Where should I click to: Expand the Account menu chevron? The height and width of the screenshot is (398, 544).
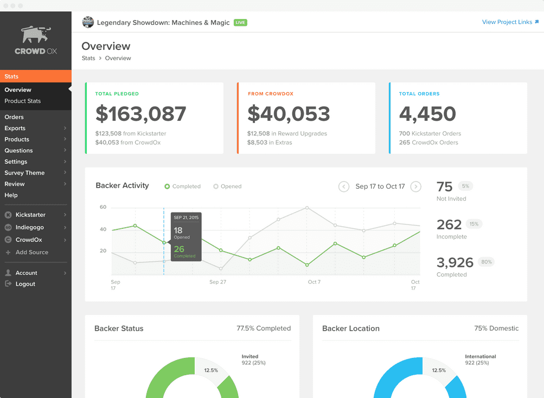pos(65,273)
